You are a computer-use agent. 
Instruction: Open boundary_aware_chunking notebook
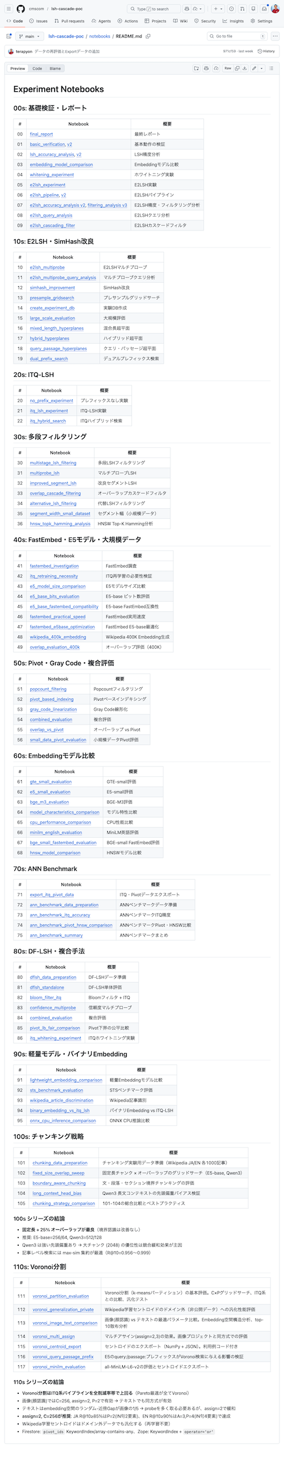pyautogui.click(x=59, y=1183)
